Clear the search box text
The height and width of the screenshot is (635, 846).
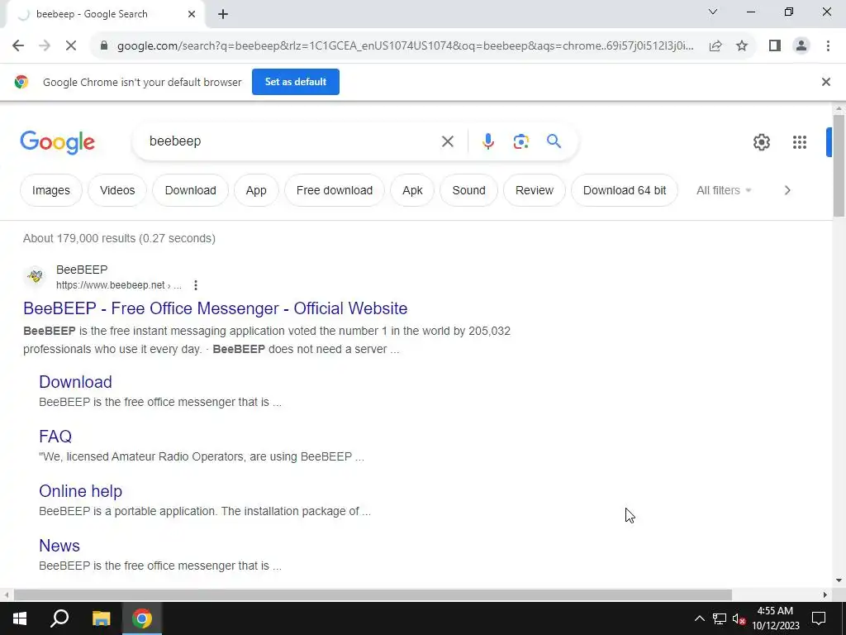pyautogui.click(x=447, y=141)
